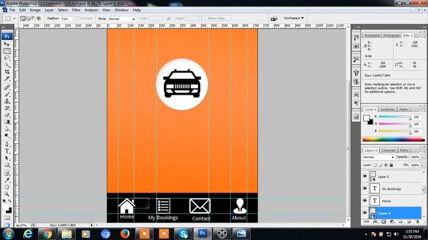This screenshot has height=240, width=428.
Task: Select the Clone Stamp tool
Action: pos(7,101)
